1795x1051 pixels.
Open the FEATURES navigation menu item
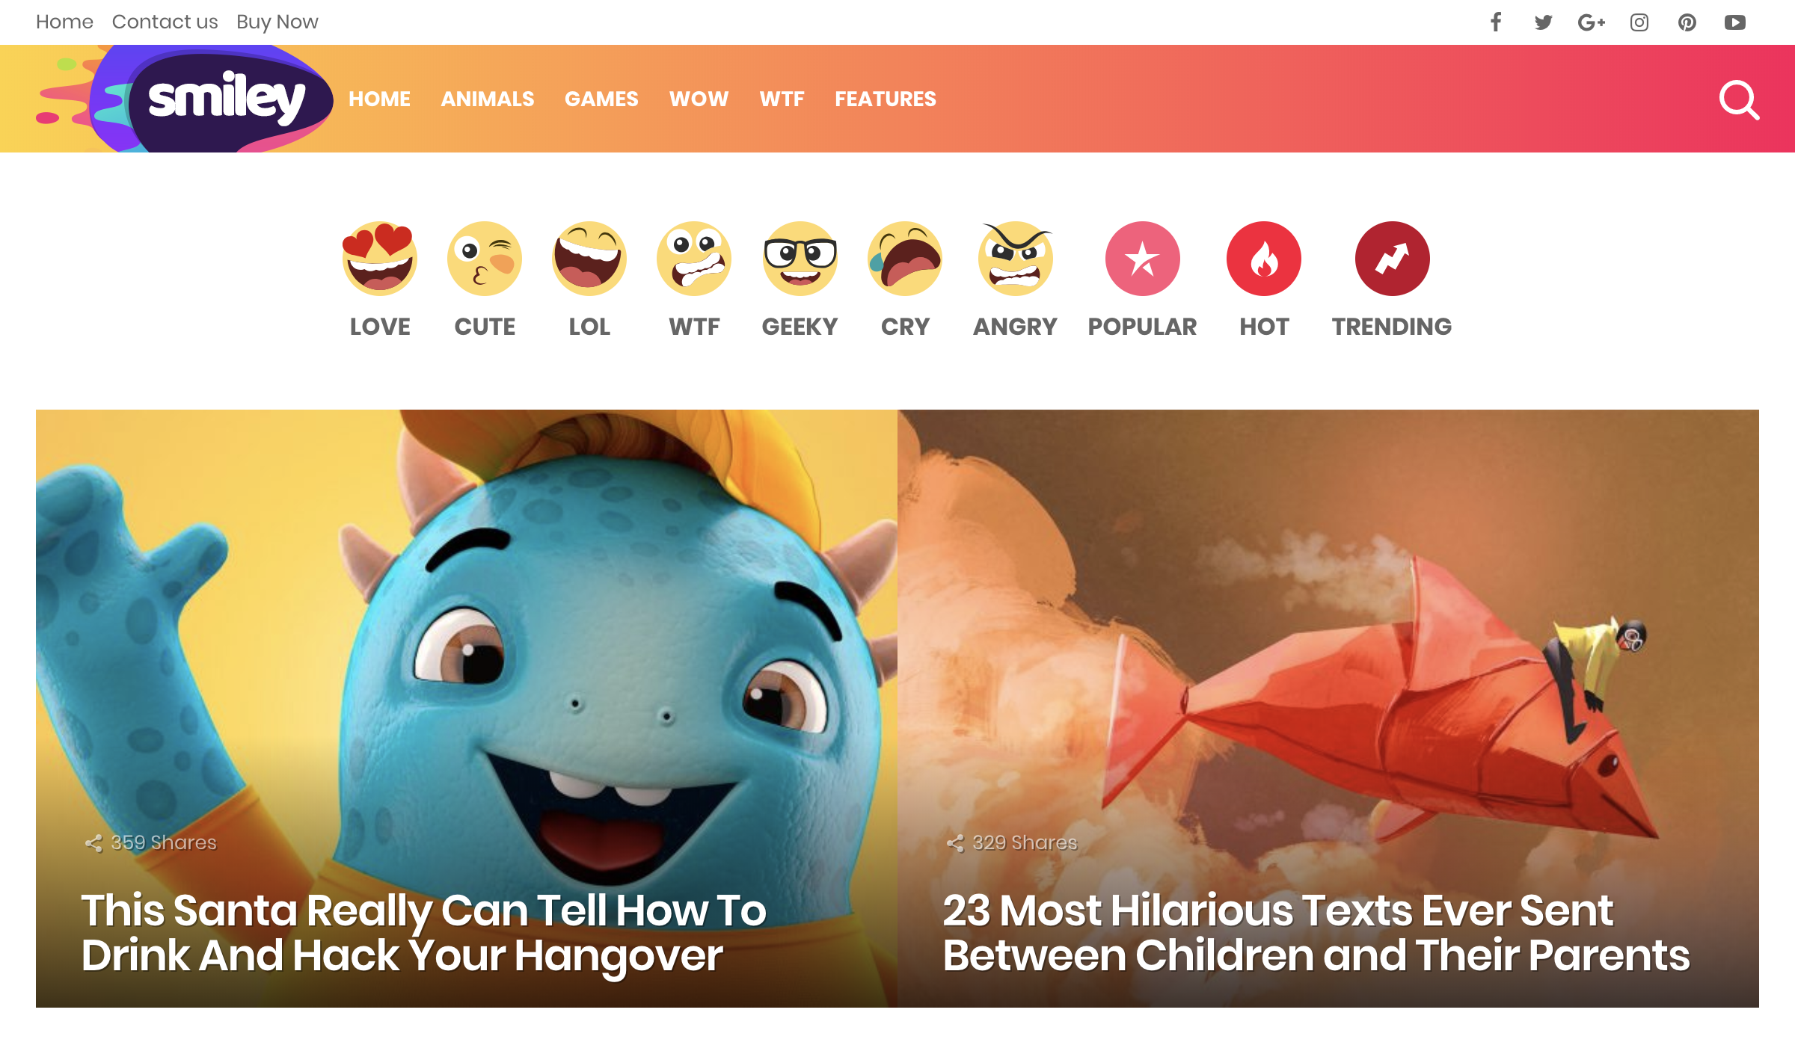885,99
